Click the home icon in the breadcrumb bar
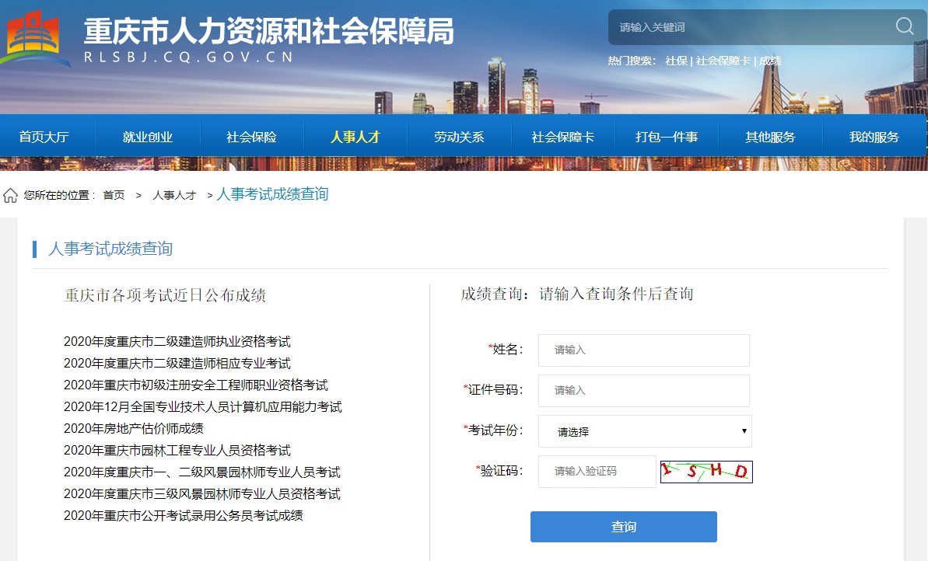 click(10, 195)
